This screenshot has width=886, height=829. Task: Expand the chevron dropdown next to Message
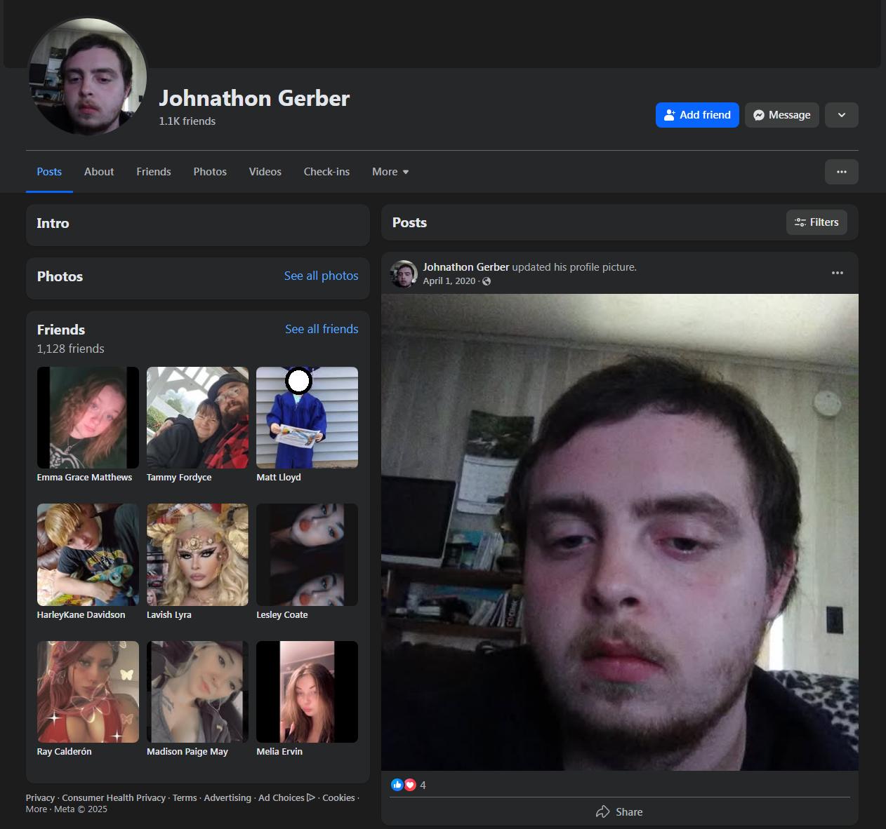[841, 115]
